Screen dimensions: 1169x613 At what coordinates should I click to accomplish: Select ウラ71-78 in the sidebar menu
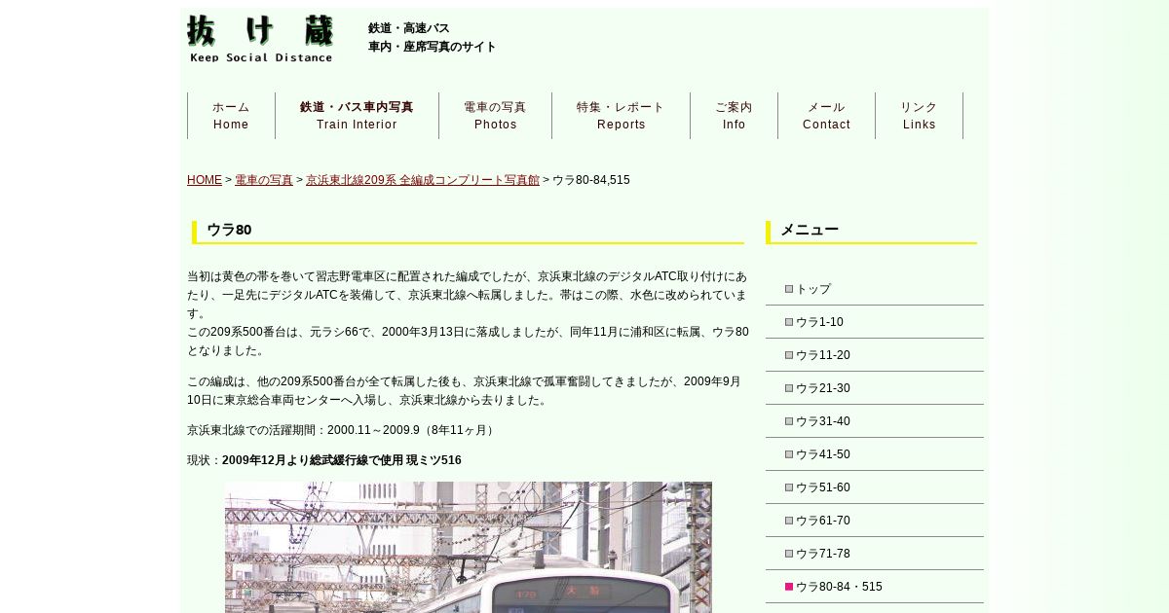pyautogui.click(x=875, y=554)
